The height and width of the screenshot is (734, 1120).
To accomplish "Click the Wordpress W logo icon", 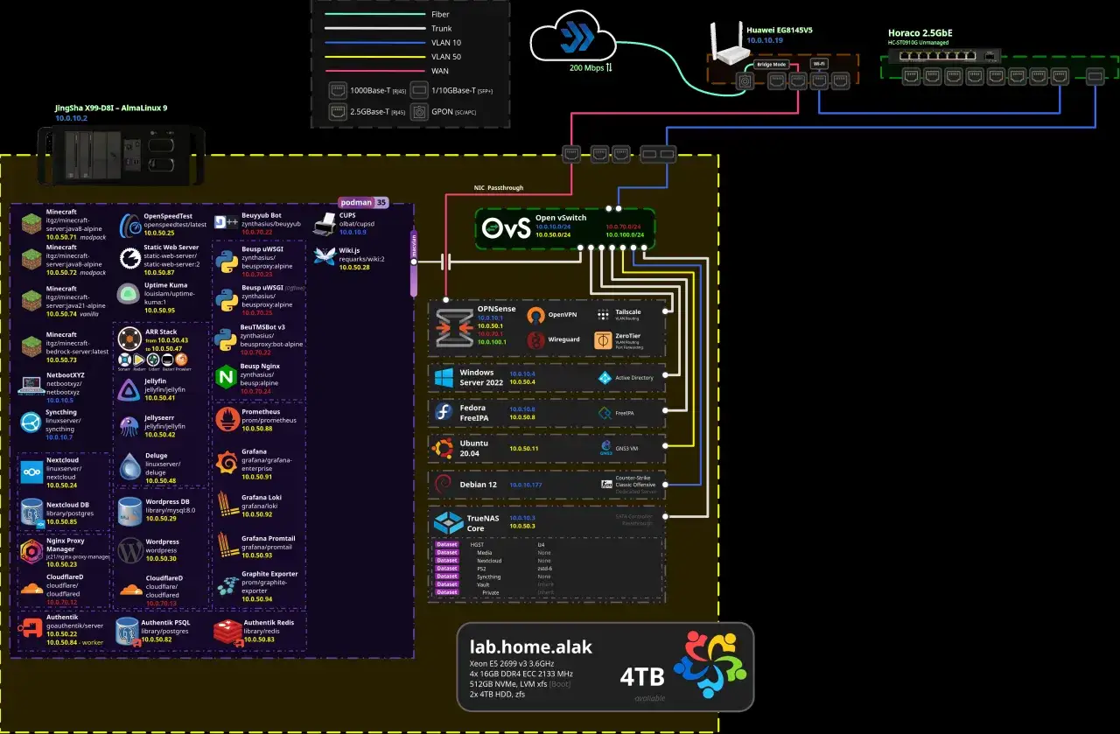I will 130,549.
